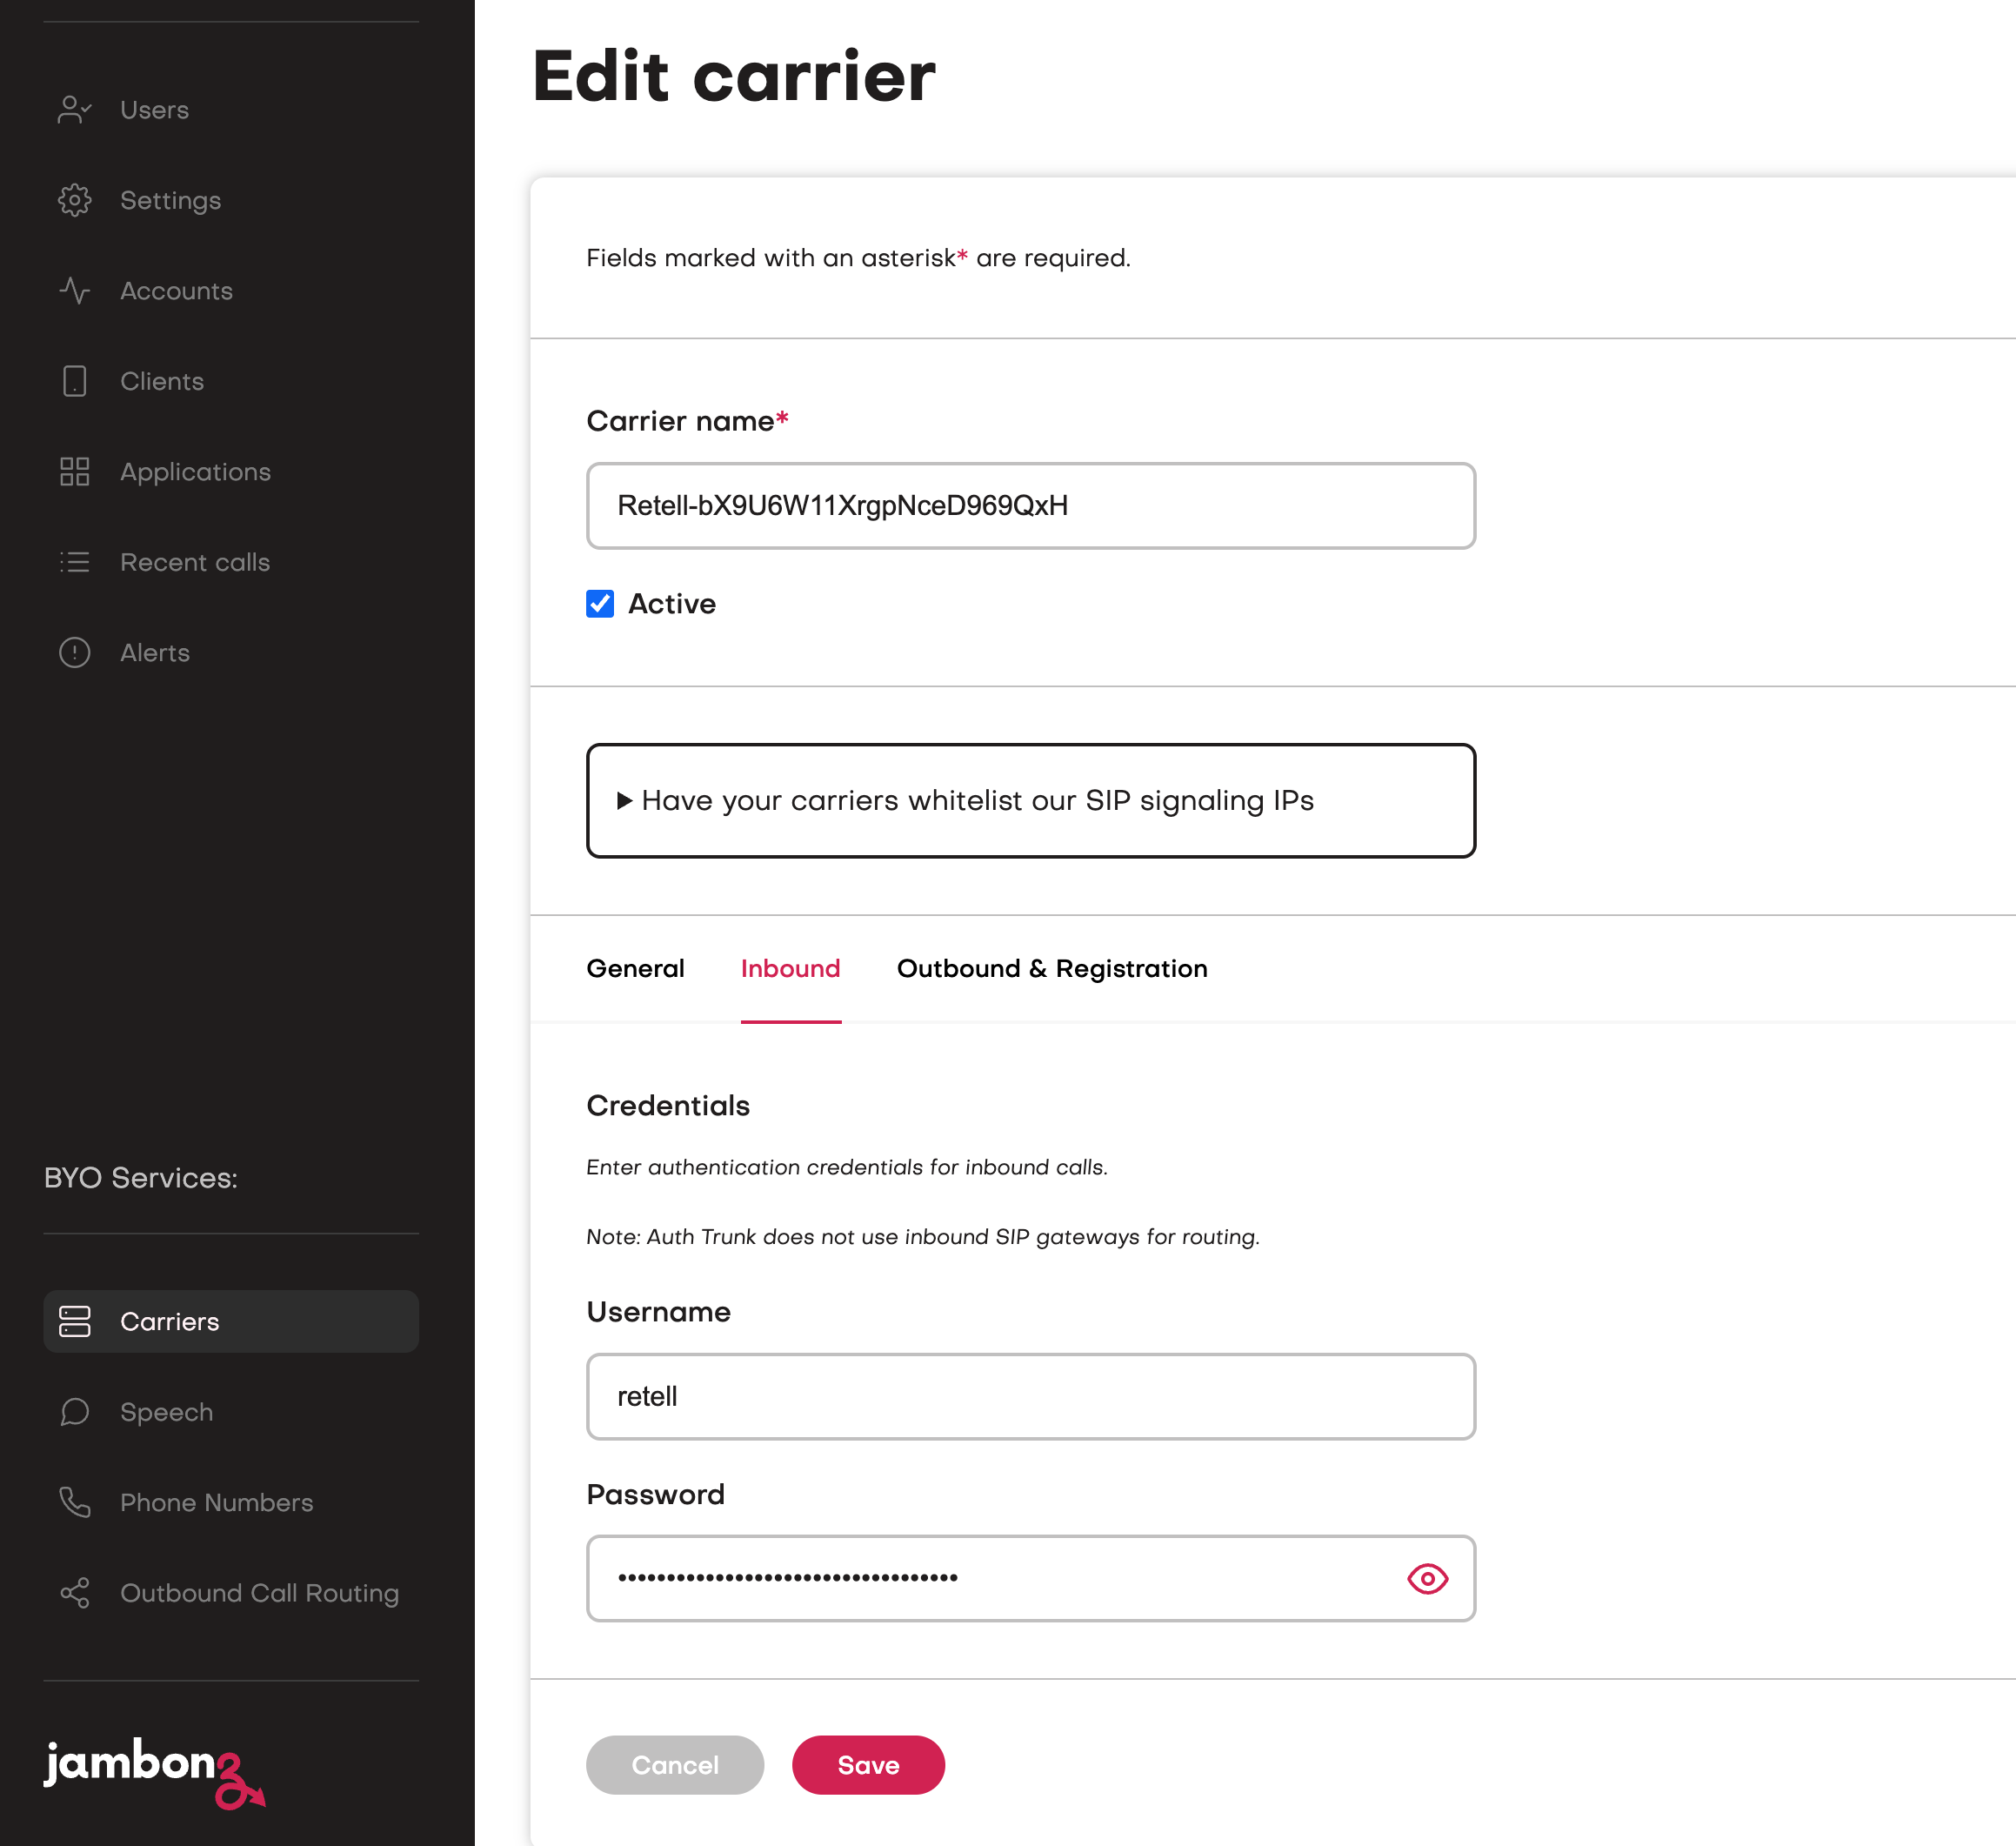Viewport: 2016px width, 1846px height.
Task: Open the Outbound & Registration tab
Action: click(1051, 968)
